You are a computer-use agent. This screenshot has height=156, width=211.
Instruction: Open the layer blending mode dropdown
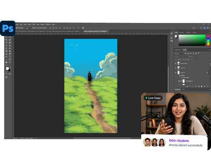(x=181, y=56)
